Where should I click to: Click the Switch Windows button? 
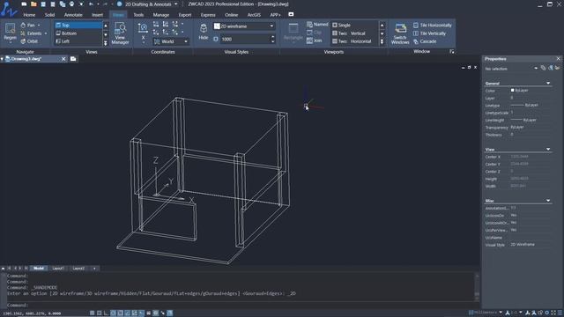point(400,33)
